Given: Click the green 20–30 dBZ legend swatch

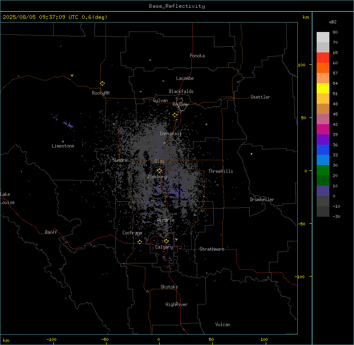Looking at the screenshot, I should tap(323, 170).
